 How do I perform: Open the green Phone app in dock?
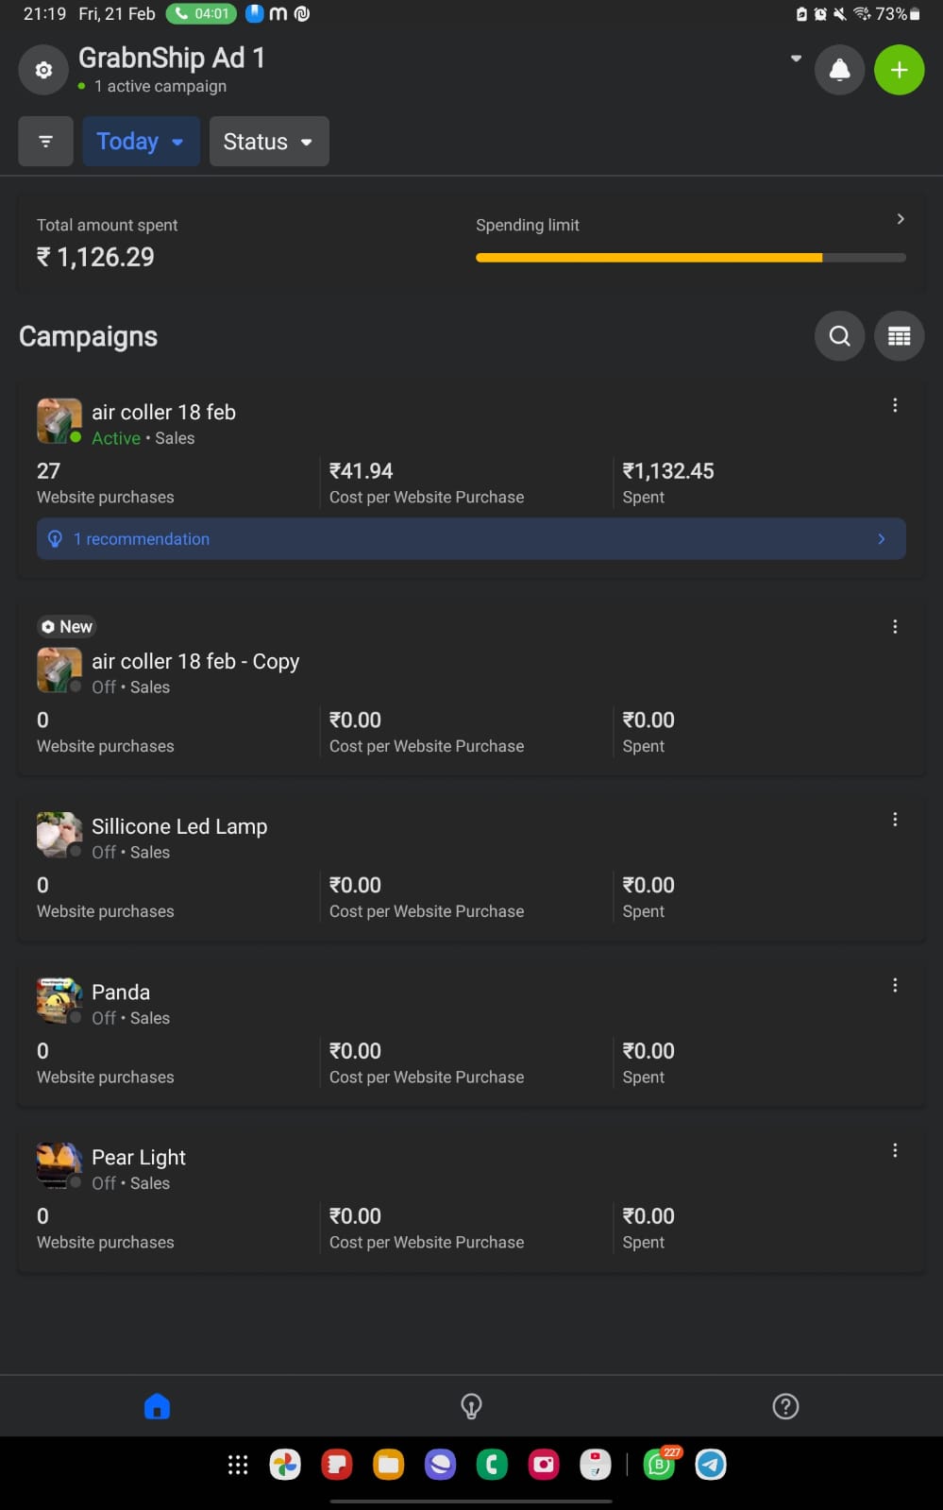pos(492,1465)
